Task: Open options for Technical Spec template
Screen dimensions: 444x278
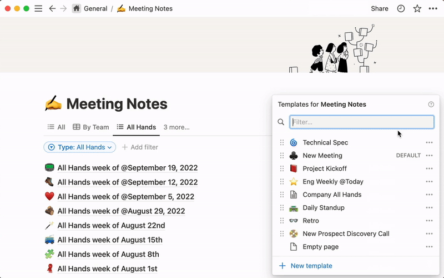Action: pos(429,142)
